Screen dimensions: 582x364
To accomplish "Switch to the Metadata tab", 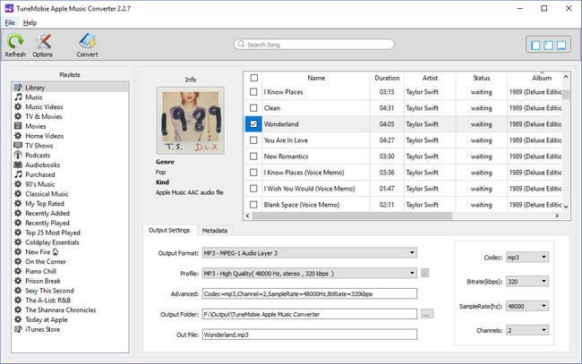I will pos(215,231).
